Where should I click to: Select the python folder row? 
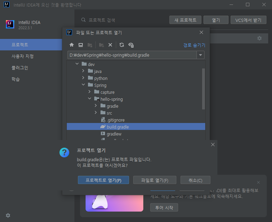[x=136, y=78]
